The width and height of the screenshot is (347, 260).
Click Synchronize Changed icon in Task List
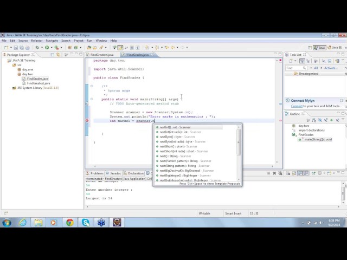pos(337,61)
